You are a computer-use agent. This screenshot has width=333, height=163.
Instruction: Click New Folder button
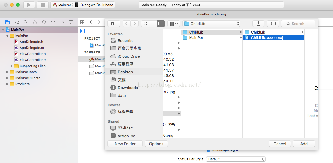tap(125, 144)
